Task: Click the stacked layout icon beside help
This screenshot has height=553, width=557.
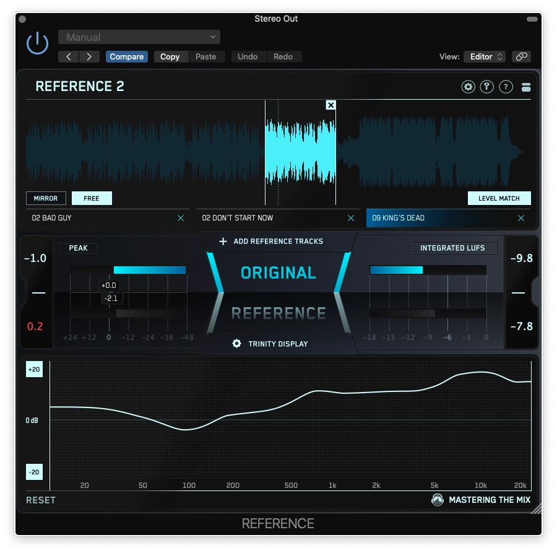Action: pyautogui.click(x=525, y=87)
